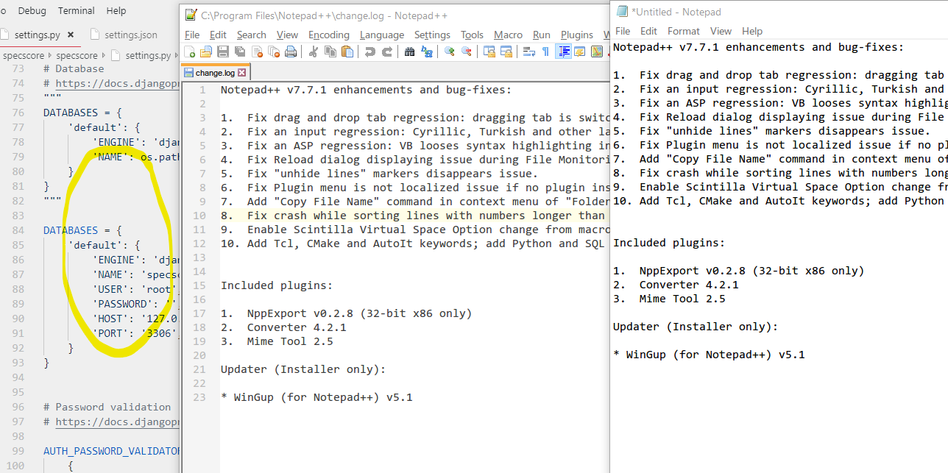This screenshot has width=948, height=473.
Task: Open the docs.django link under Database comment
Action: 117,83
